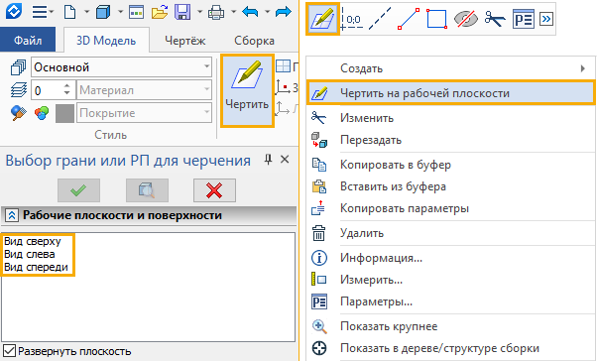The image size is (597, 361).
Task: Select the dashed construction line tool
Action: click(380, 19)
